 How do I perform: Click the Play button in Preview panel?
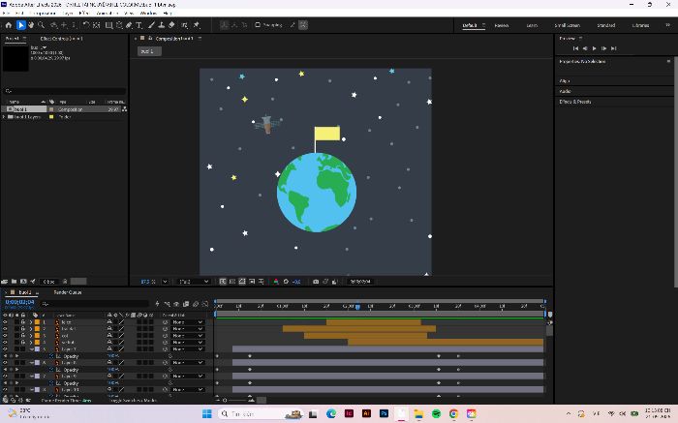click(x=594, y=48)
